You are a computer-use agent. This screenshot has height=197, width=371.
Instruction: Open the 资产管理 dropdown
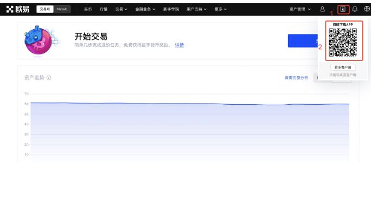click(300, 9)
